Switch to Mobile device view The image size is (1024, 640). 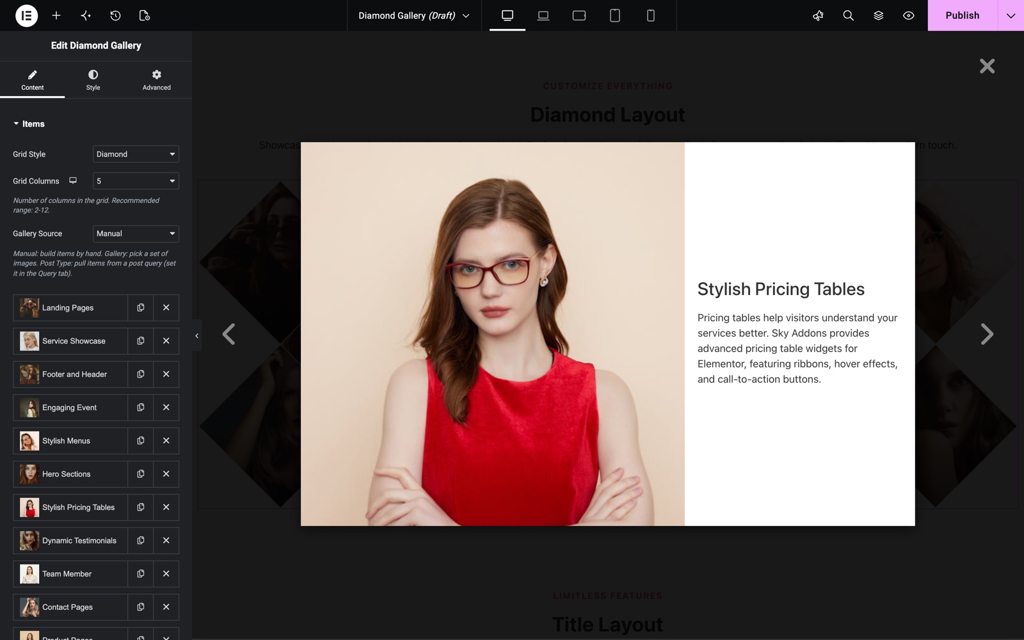click(651, 15)
